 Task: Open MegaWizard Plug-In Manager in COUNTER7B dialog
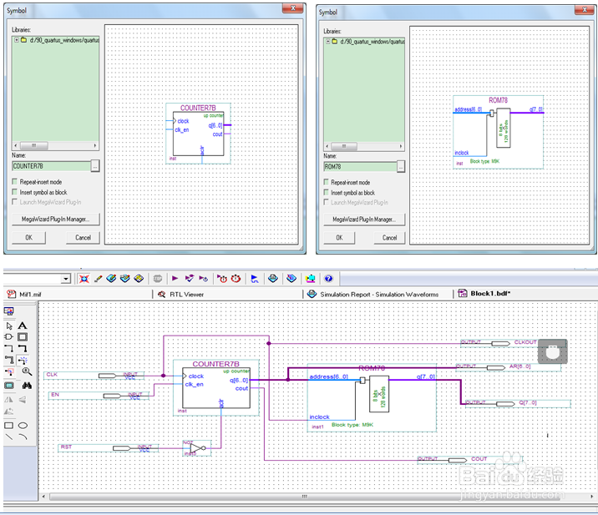[55, 220]
